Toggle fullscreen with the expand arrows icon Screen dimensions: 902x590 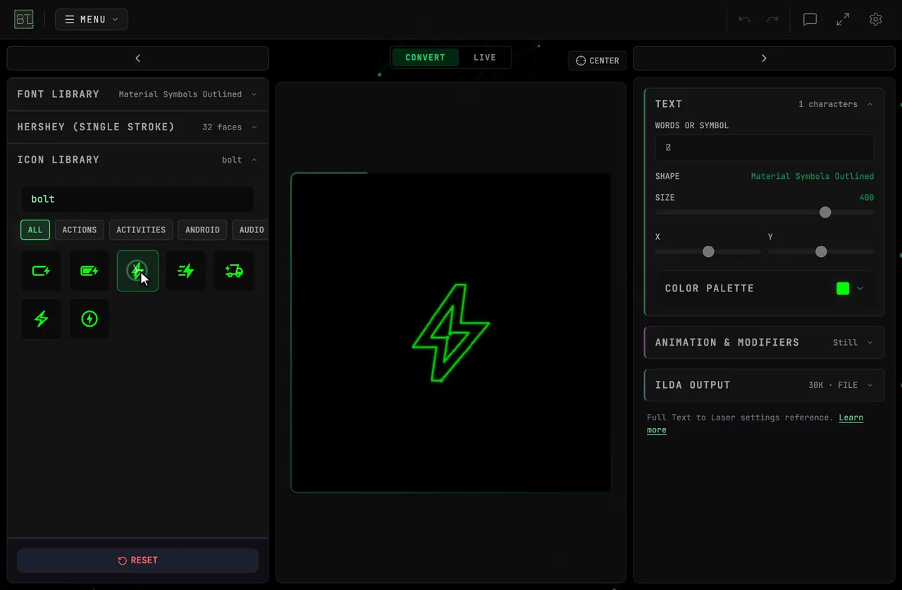[843, 20]
